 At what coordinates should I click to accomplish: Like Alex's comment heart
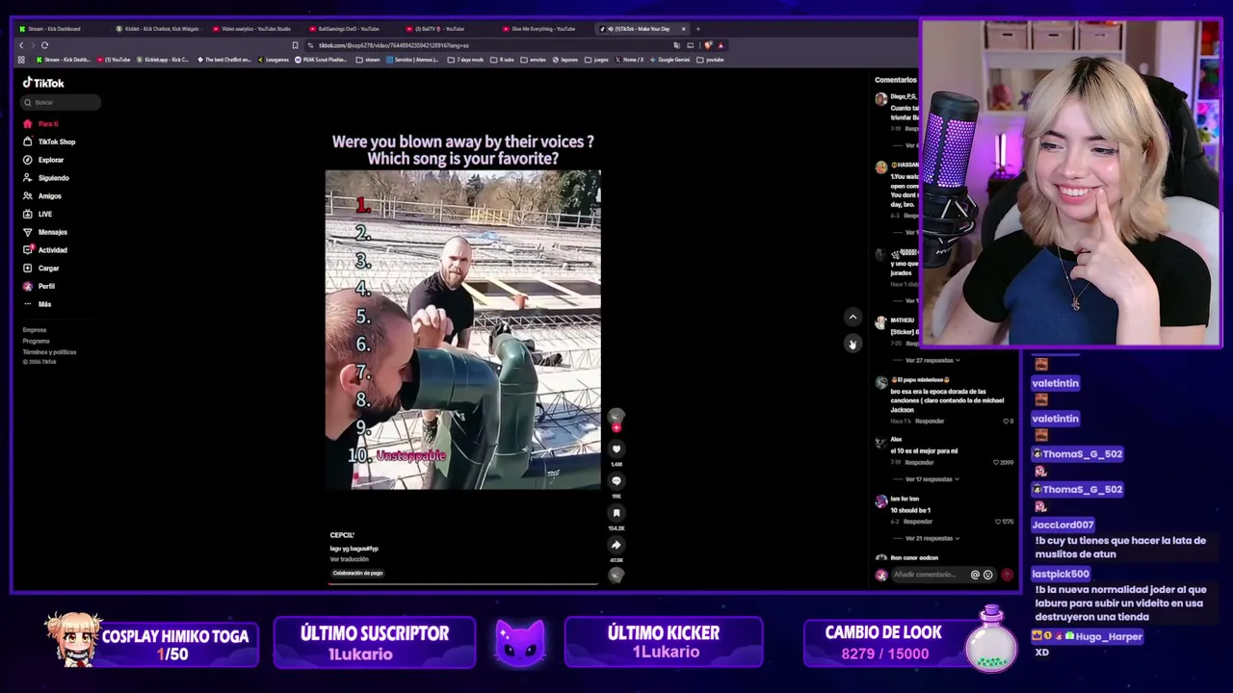click(x=996, y=462)
